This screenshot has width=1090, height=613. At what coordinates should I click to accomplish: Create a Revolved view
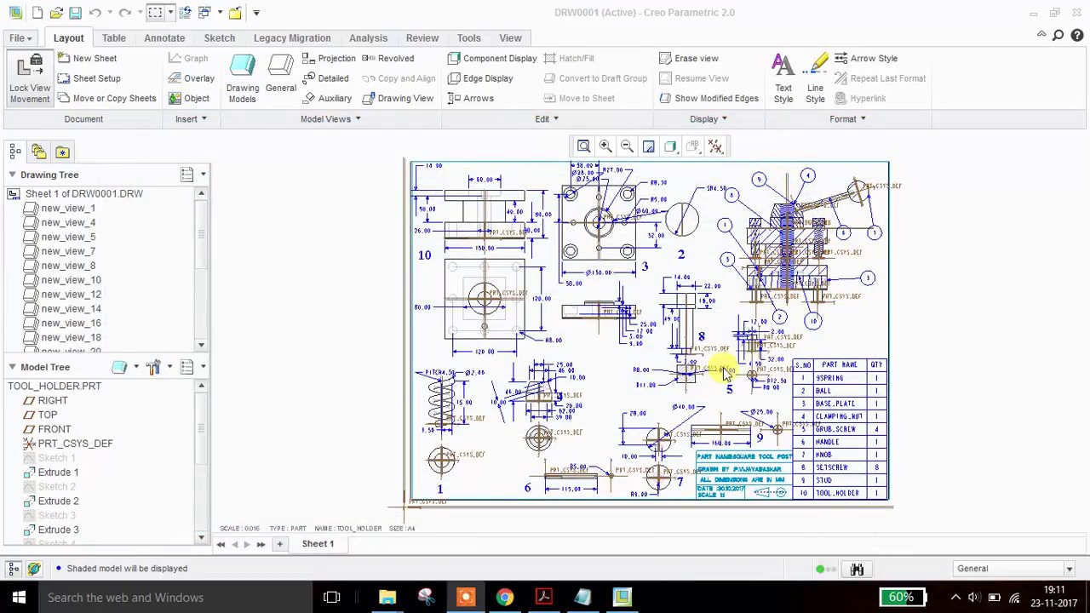[x=387, y=58]
